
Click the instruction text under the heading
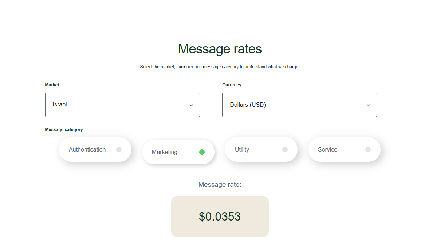pos(220,67)
